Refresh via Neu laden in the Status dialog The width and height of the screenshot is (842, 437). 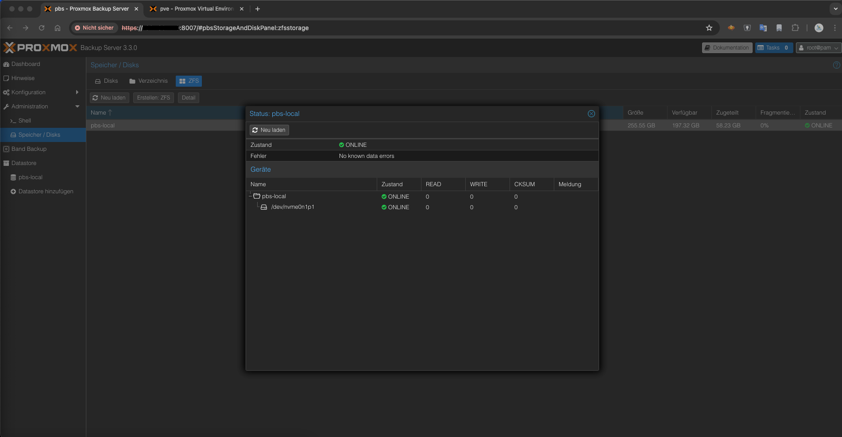point(269,130)
